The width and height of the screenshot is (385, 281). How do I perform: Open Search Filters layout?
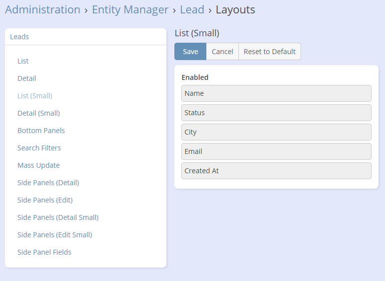pyautogui.click(x=39, y=148)
